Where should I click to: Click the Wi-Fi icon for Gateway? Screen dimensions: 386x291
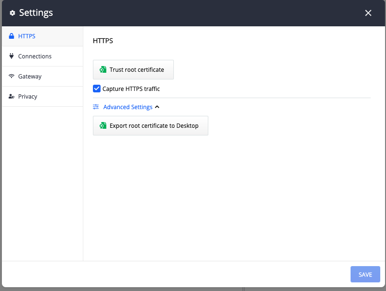point(11,77)
